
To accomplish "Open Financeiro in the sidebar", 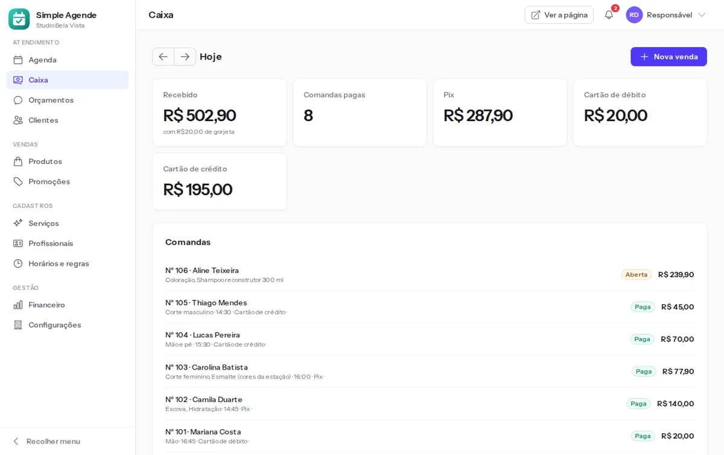I will (x=68, y=305).
